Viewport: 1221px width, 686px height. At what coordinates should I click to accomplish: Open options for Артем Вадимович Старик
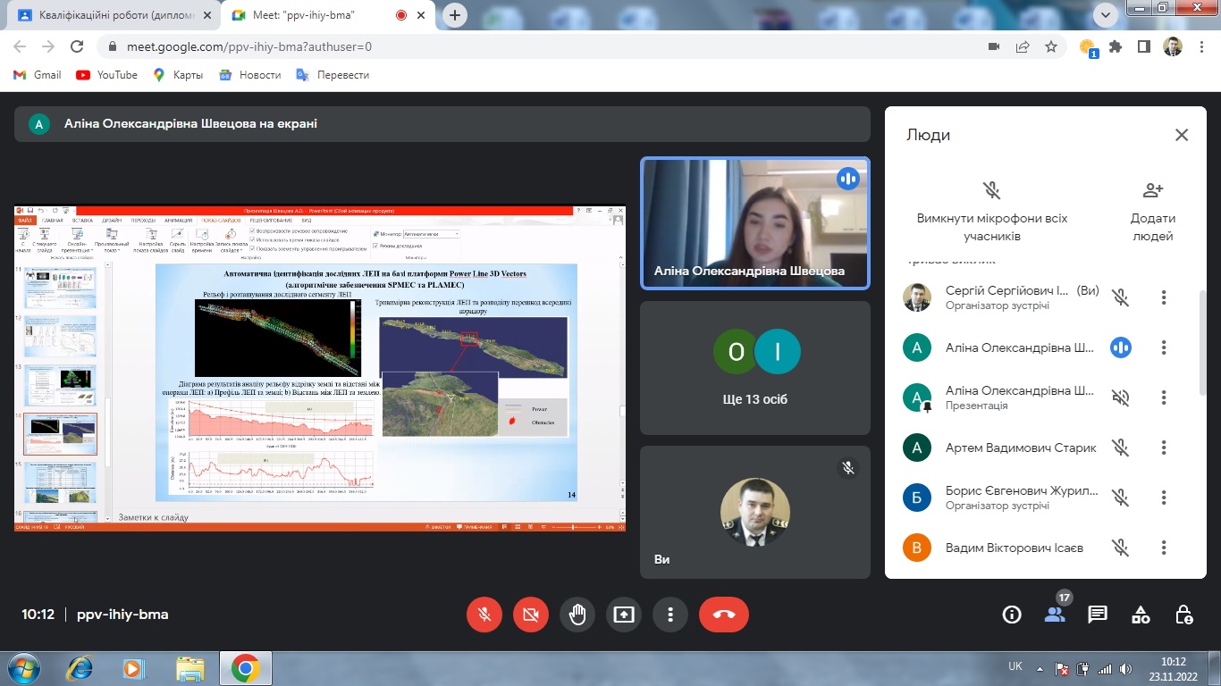pos(1164,448)
